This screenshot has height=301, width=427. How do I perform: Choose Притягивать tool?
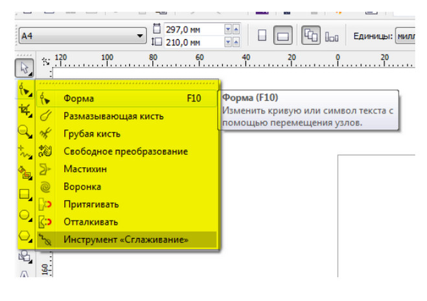click(x=127, y=204)
